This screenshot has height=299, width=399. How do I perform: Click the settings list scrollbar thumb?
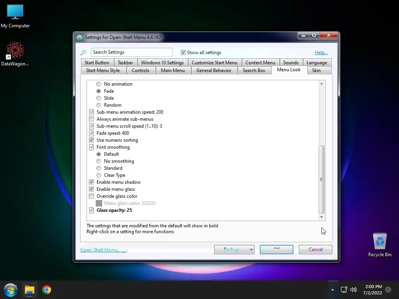coord(321,179)
